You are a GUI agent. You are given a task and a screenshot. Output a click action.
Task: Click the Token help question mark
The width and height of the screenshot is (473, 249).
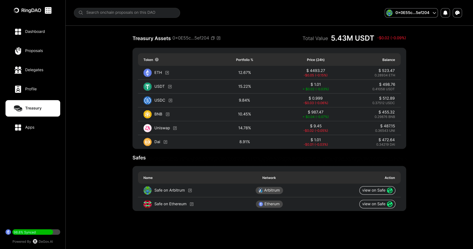157,60
